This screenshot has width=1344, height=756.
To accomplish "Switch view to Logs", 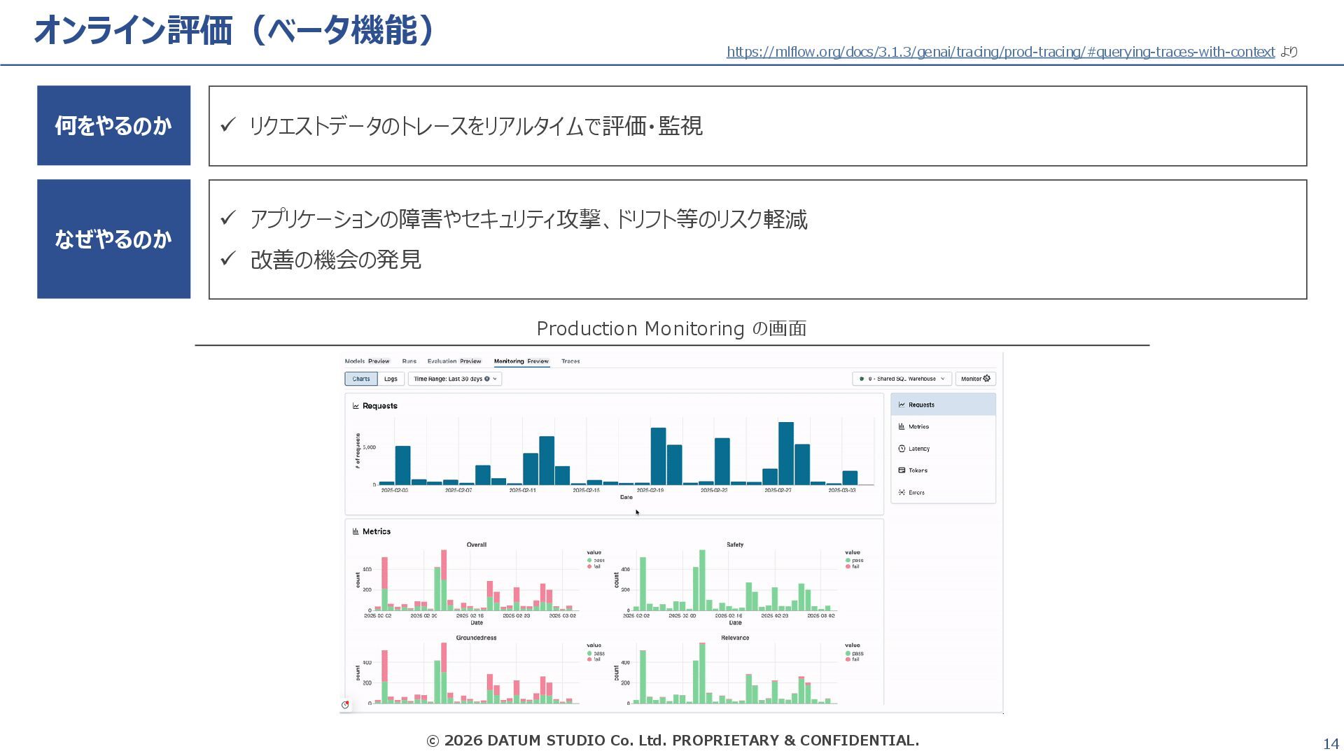I will (x=391, y=379).
